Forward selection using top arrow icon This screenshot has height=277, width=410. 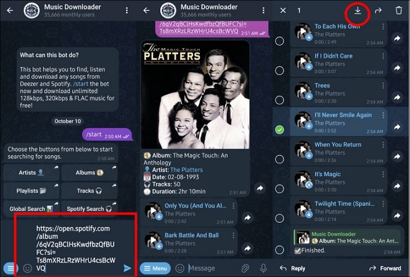point(378,10)
